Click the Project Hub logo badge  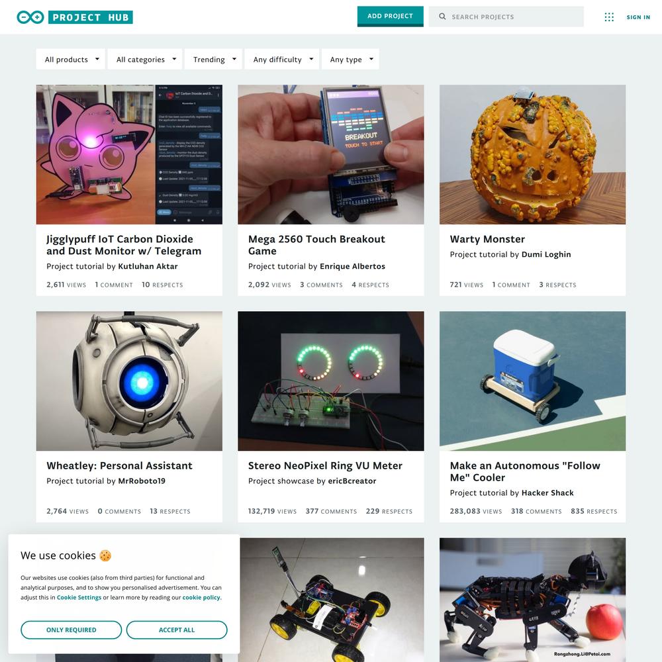pos(90,17)
